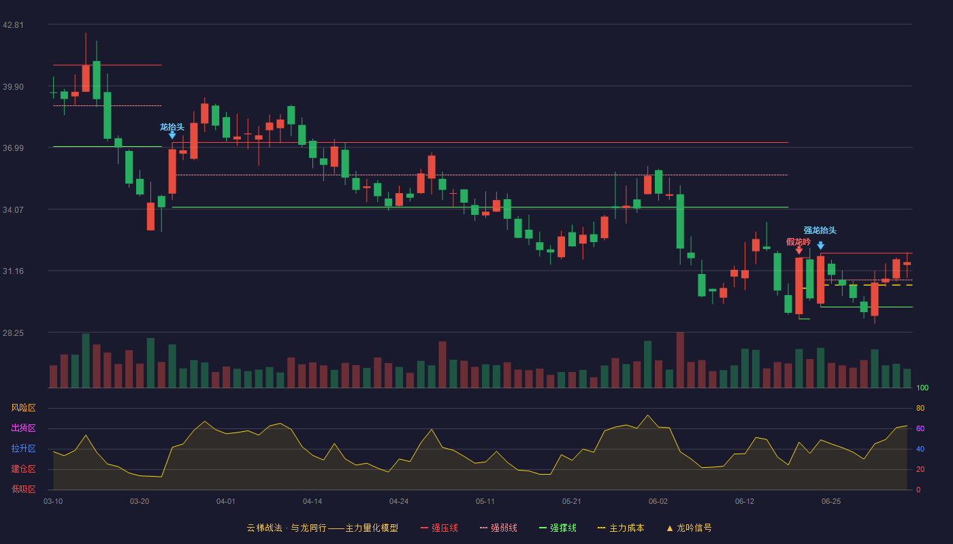
Task: Click the 06-25 date label
Action: coord(831,501)
